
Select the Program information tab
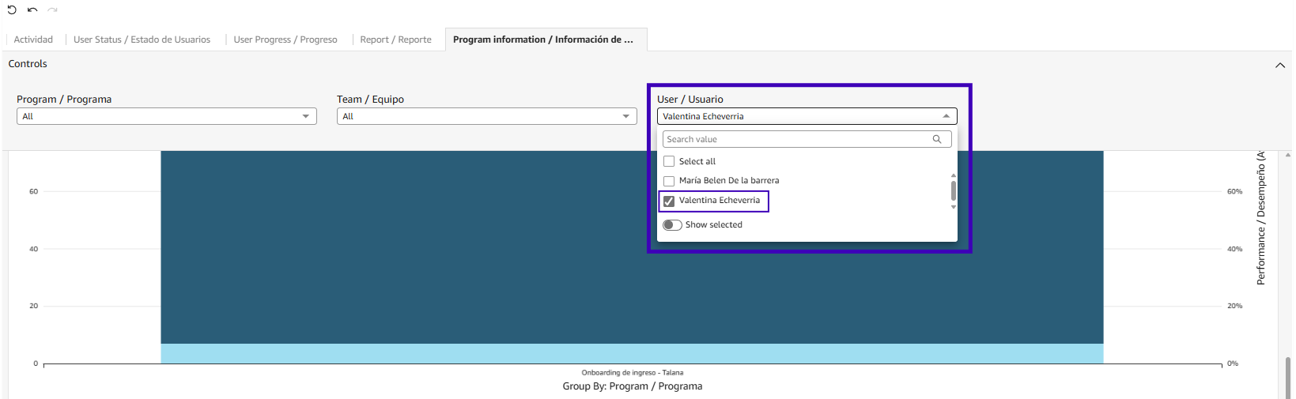(x=546, y=40)
